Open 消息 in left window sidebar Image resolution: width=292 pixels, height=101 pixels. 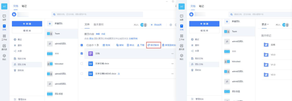4,18
